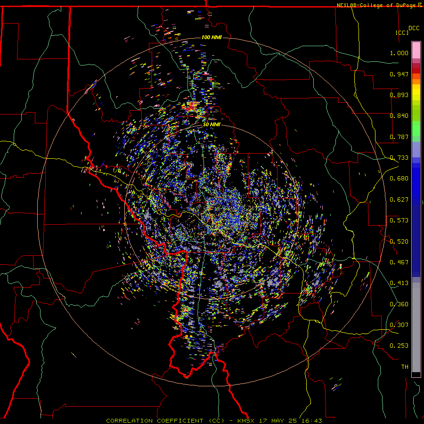
Task: Click the 0.680 scale value
Action: [399, 179]
